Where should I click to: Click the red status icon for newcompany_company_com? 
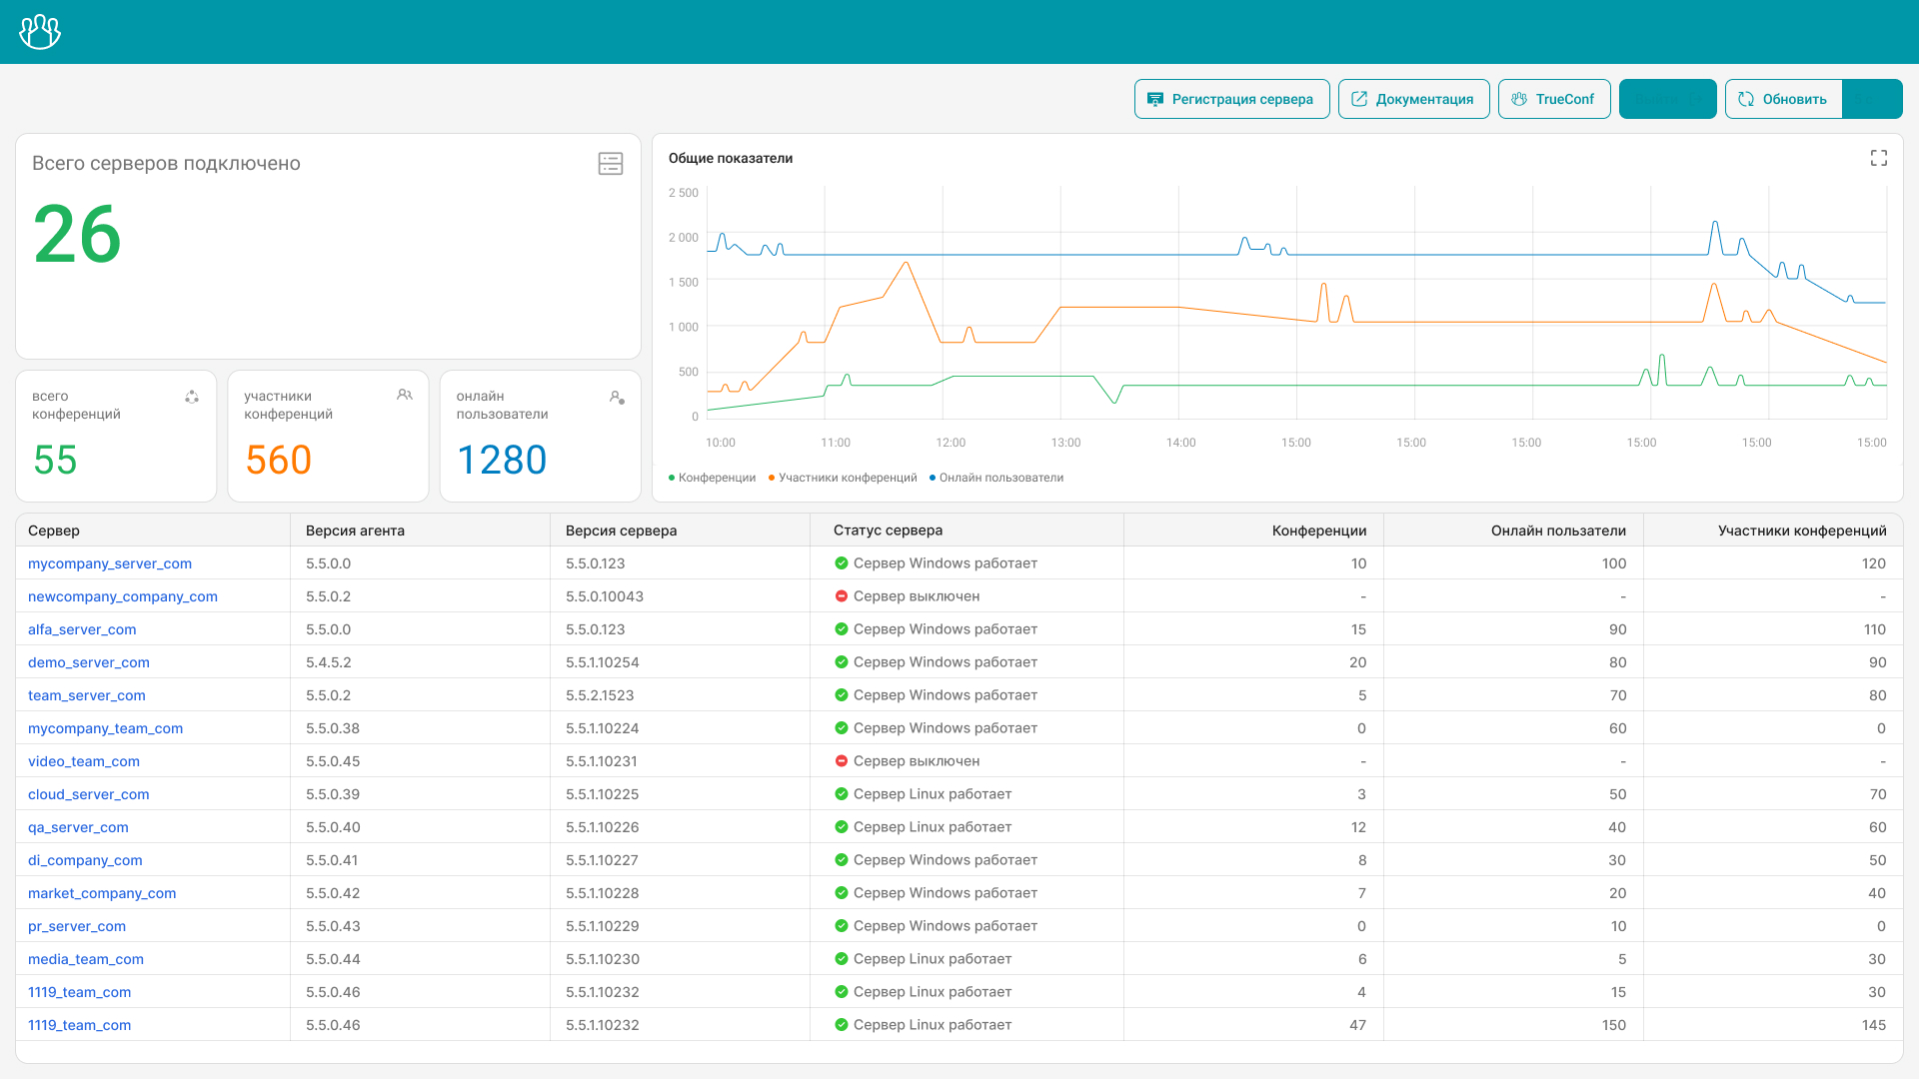pyautogui.click(x=842, y=596)
